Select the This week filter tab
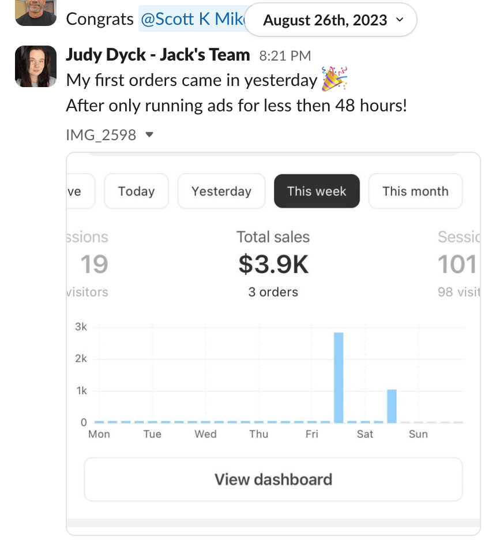Viewport: 496px width, 540px height. click(317, 191)
